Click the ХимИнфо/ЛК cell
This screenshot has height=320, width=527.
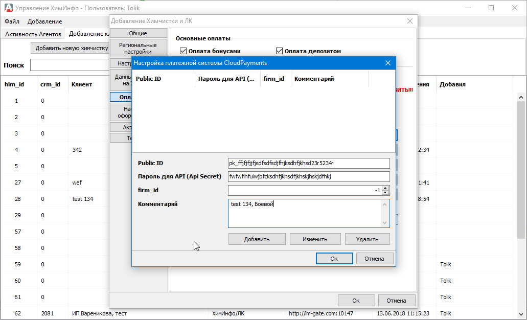[x=228, y=313]
